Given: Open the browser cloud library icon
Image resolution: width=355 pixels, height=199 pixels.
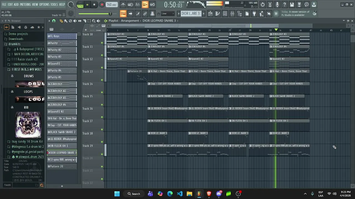Looking at the screenshot, I should 32,27.
